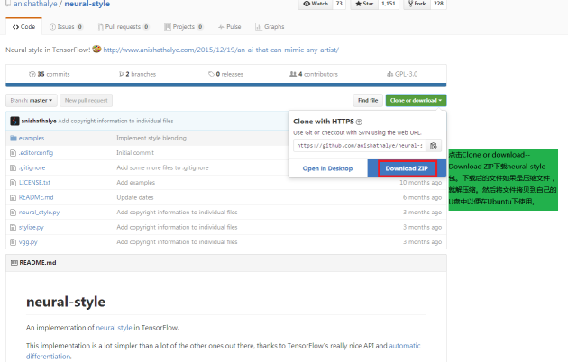568x362 pixels.
Task: Open the Pulse tab
Action: click(x=229, y=27)
